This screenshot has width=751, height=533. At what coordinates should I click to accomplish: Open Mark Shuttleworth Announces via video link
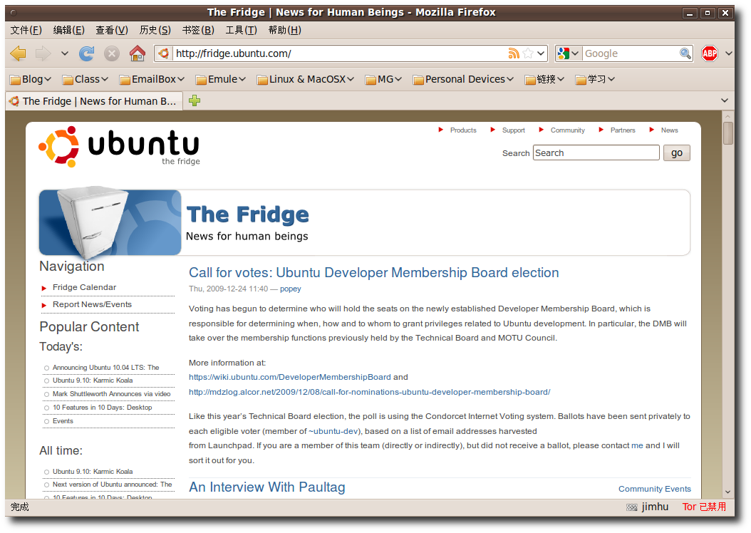click(x=112, y=394)
